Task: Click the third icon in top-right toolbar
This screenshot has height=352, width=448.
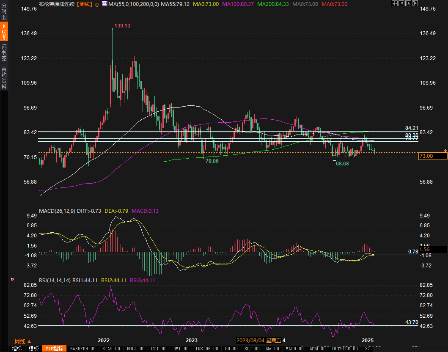Action: coord(408,4)
